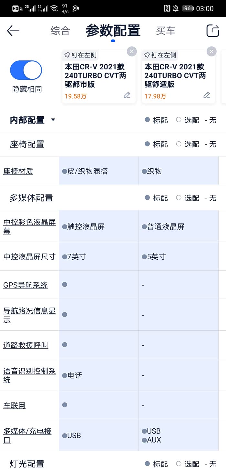
Task: Open the GPS导航系统 parameter explanation
Action: click(x=26, y=285)
